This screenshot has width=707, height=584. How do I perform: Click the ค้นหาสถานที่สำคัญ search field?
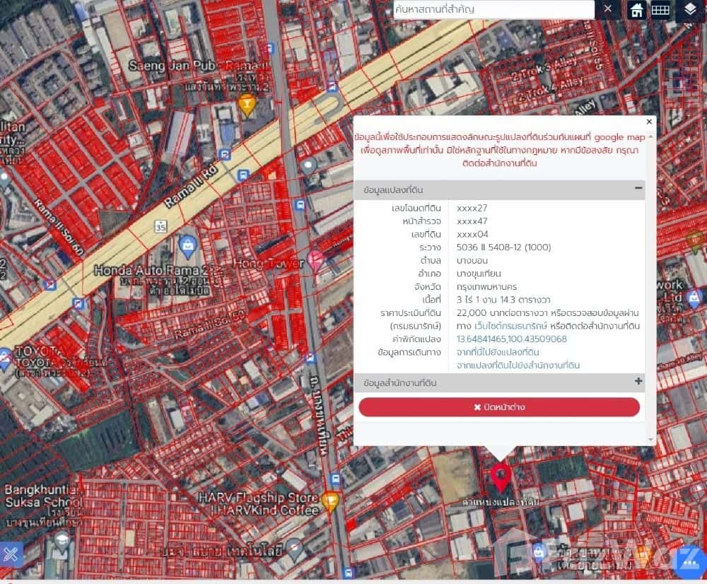(x=493, y=9)
